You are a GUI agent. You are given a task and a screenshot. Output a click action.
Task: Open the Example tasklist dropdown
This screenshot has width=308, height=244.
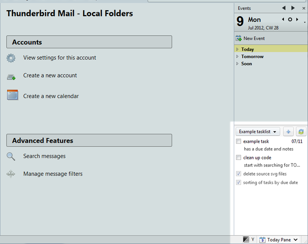(257, 132)
